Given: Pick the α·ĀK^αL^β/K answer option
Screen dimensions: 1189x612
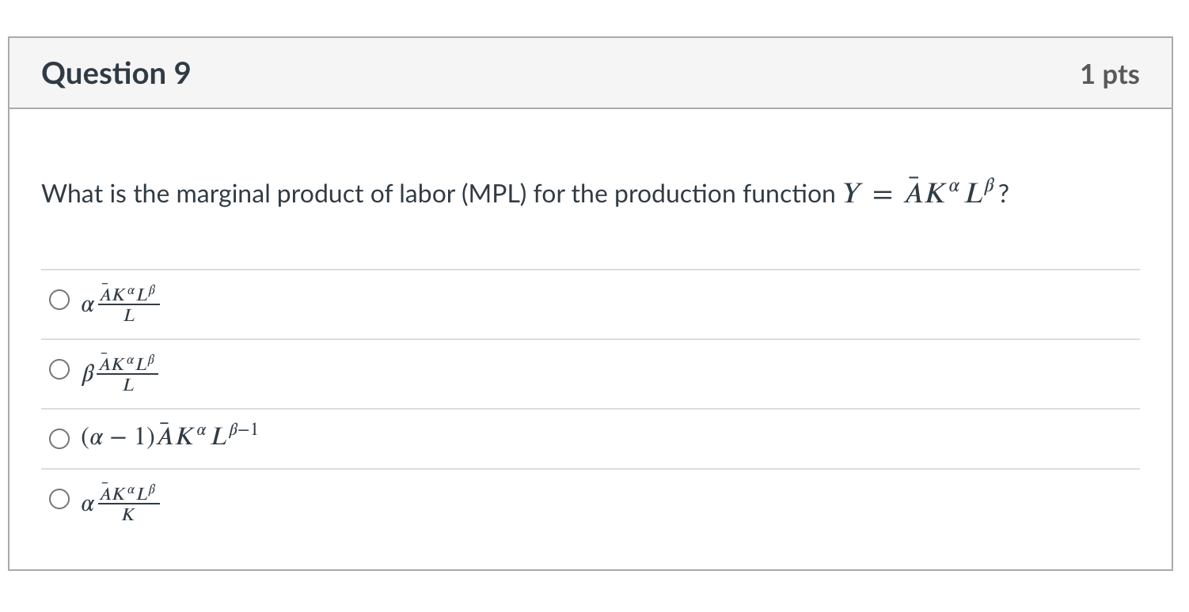Looking at the screenshot, I should 59,499.
